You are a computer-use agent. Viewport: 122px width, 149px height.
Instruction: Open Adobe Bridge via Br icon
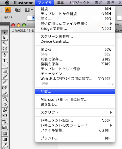[x=18, y=10]
